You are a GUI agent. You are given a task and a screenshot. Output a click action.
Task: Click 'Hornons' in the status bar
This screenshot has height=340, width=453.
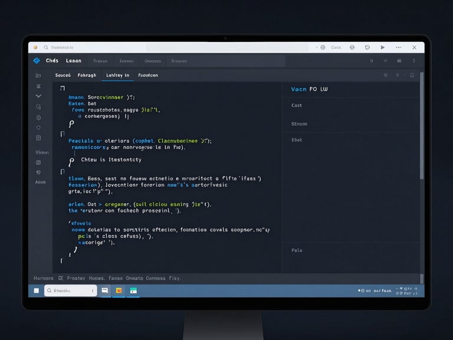click(43, 278)
